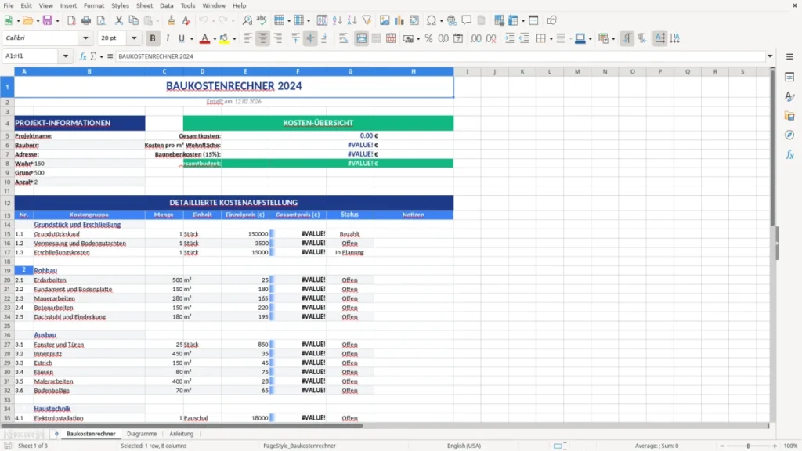Toggle bold formatting
Screen dimensions: 802x451
pos(153,38)
